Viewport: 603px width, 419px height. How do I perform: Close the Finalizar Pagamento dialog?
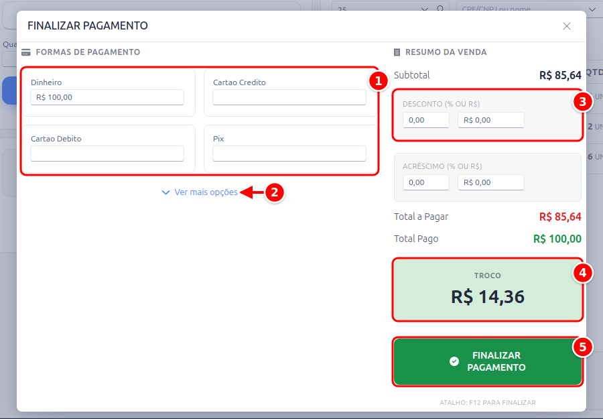coord(566,26)
